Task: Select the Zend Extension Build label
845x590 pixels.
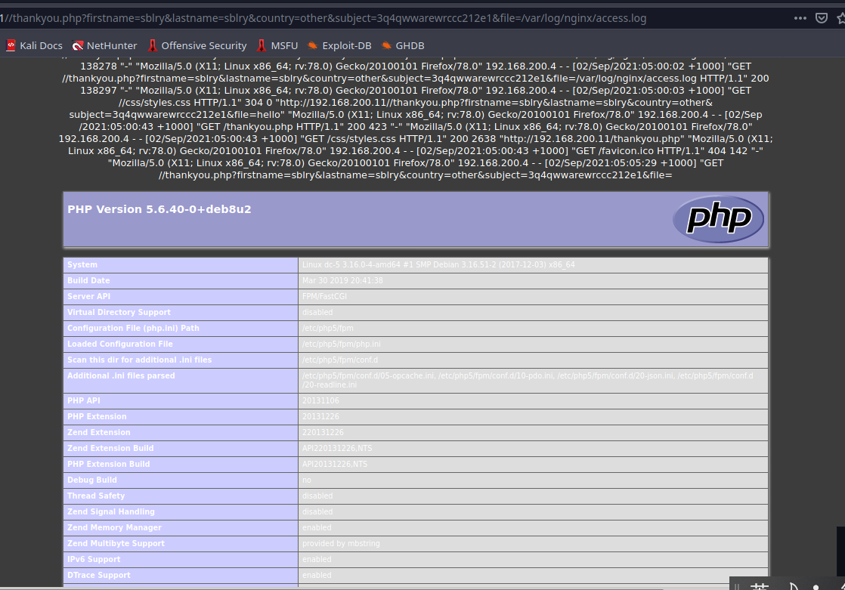Action: (x=110, y=448)
